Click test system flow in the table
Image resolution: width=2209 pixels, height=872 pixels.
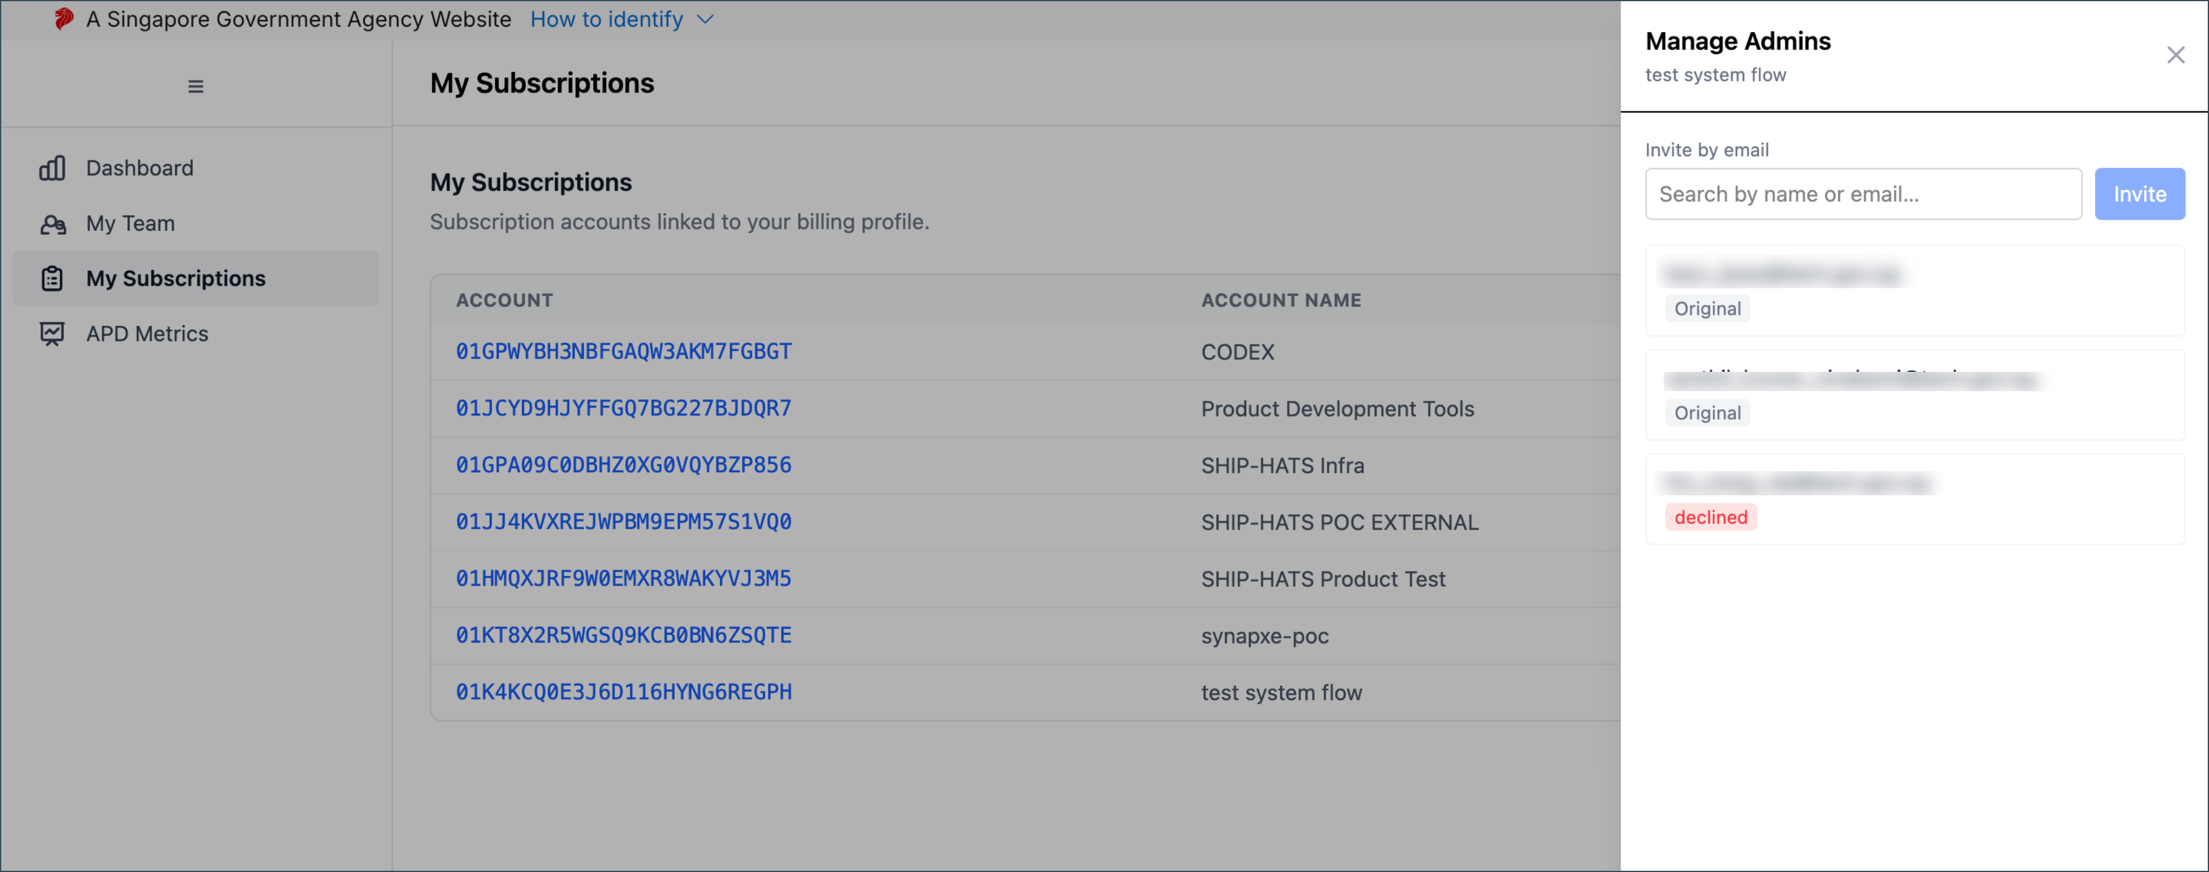coord(1281,693)
